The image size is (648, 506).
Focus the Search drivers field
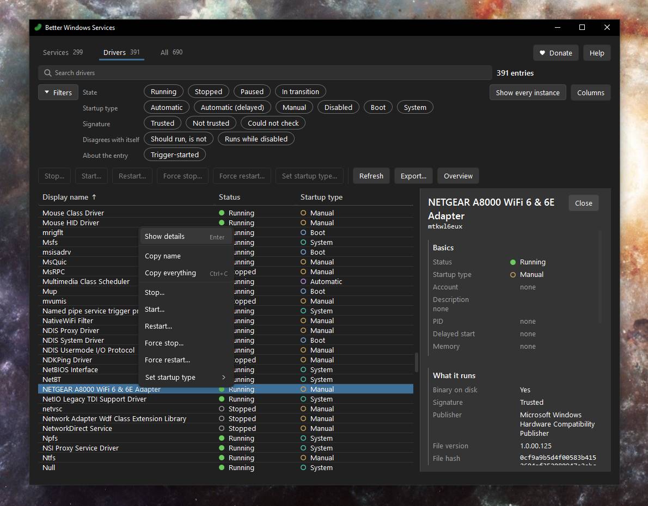click(265, 73)
